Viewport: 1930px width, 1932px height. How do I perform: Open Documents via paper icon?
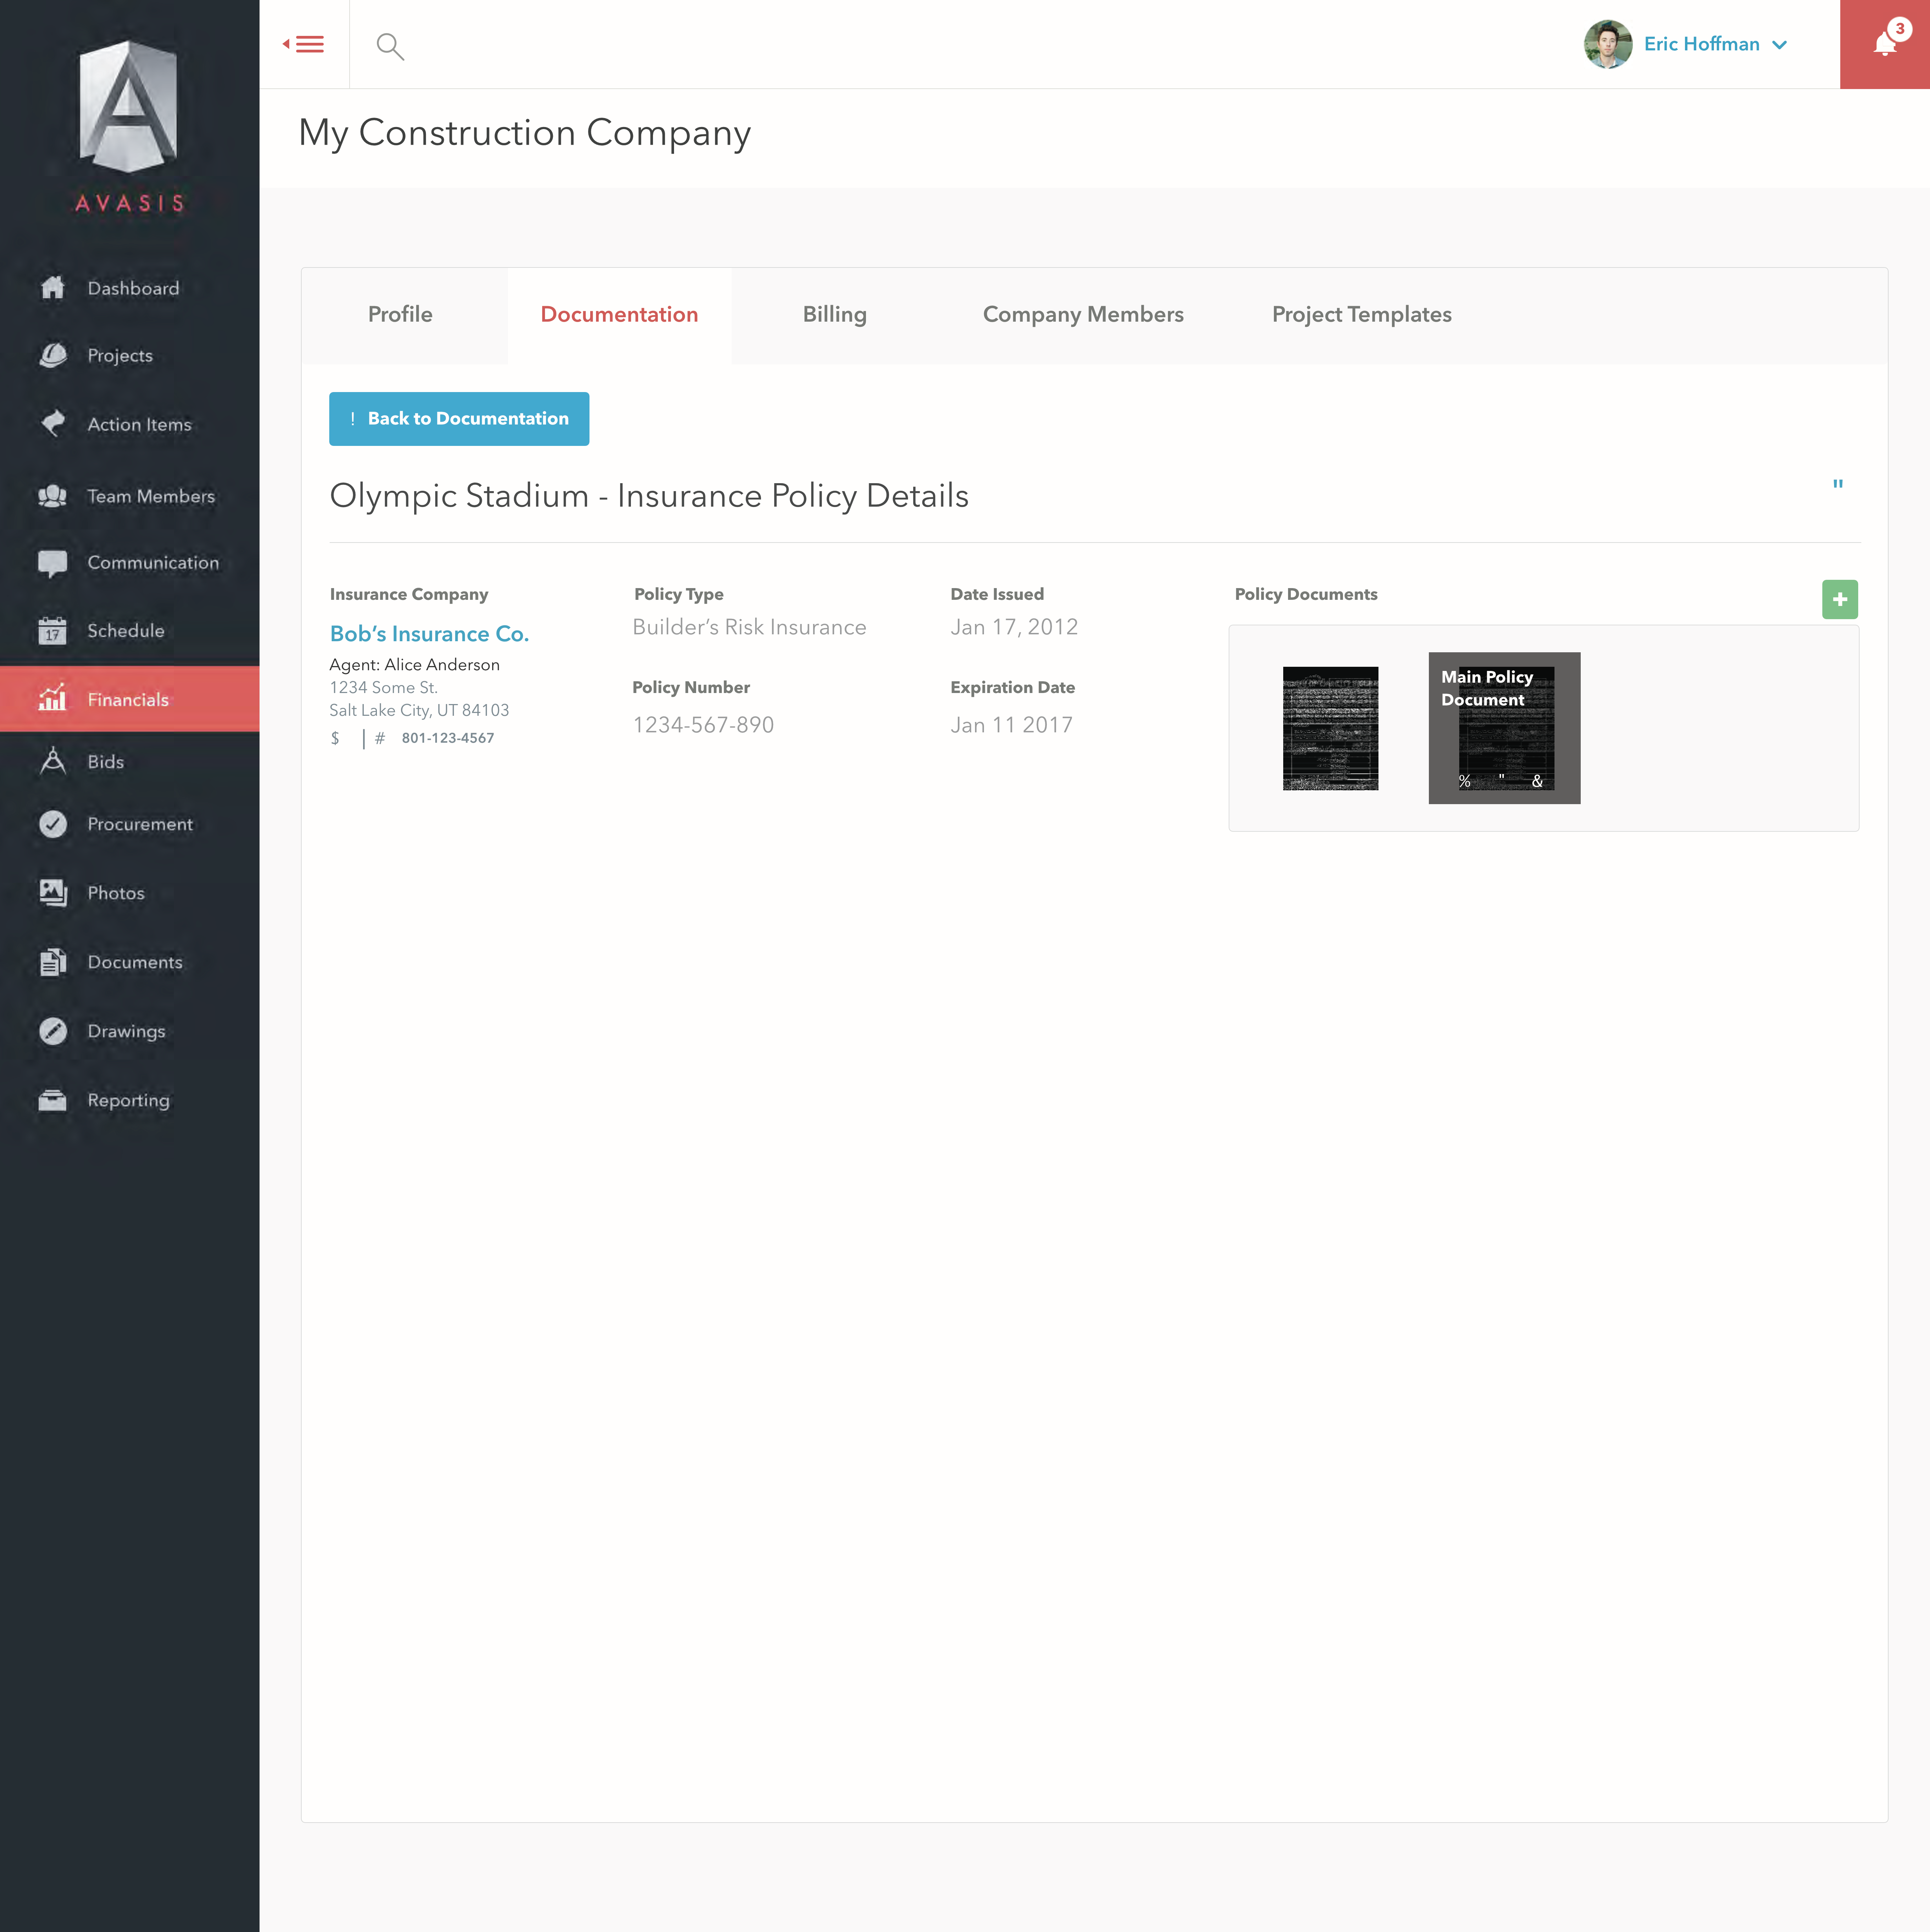pos(53,962)
